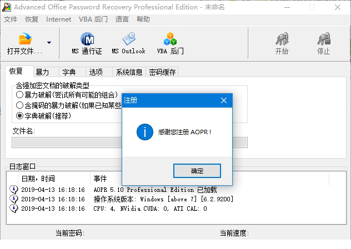The height and width of the screenshot is (249, 351).
Task: Click the blue info icon in dialog
Action: 145,132
